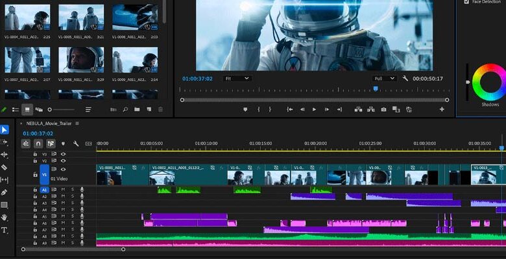This screenshot has width=506, height=259.
Task: Select the V1-0008 astronaut face clip thumbnail
Action: tap(81, 60)
